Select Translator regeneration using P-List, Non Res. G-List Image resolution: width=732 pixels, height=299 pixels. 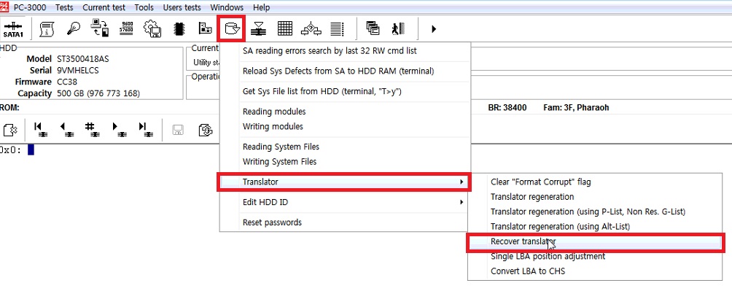pyautogui.click(x=595, y=211)
